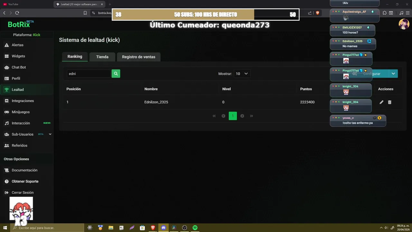This screenshot has width=412, height=232.
Task: Delete Ednilzon_2325 with the trash icon
Action: pyautogui.click(x=389, y=102)
